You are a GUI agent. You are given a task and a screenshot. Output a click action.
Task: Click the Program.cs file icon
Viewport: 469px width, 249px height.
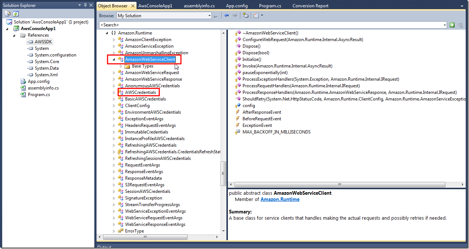[x=23, y=95]
